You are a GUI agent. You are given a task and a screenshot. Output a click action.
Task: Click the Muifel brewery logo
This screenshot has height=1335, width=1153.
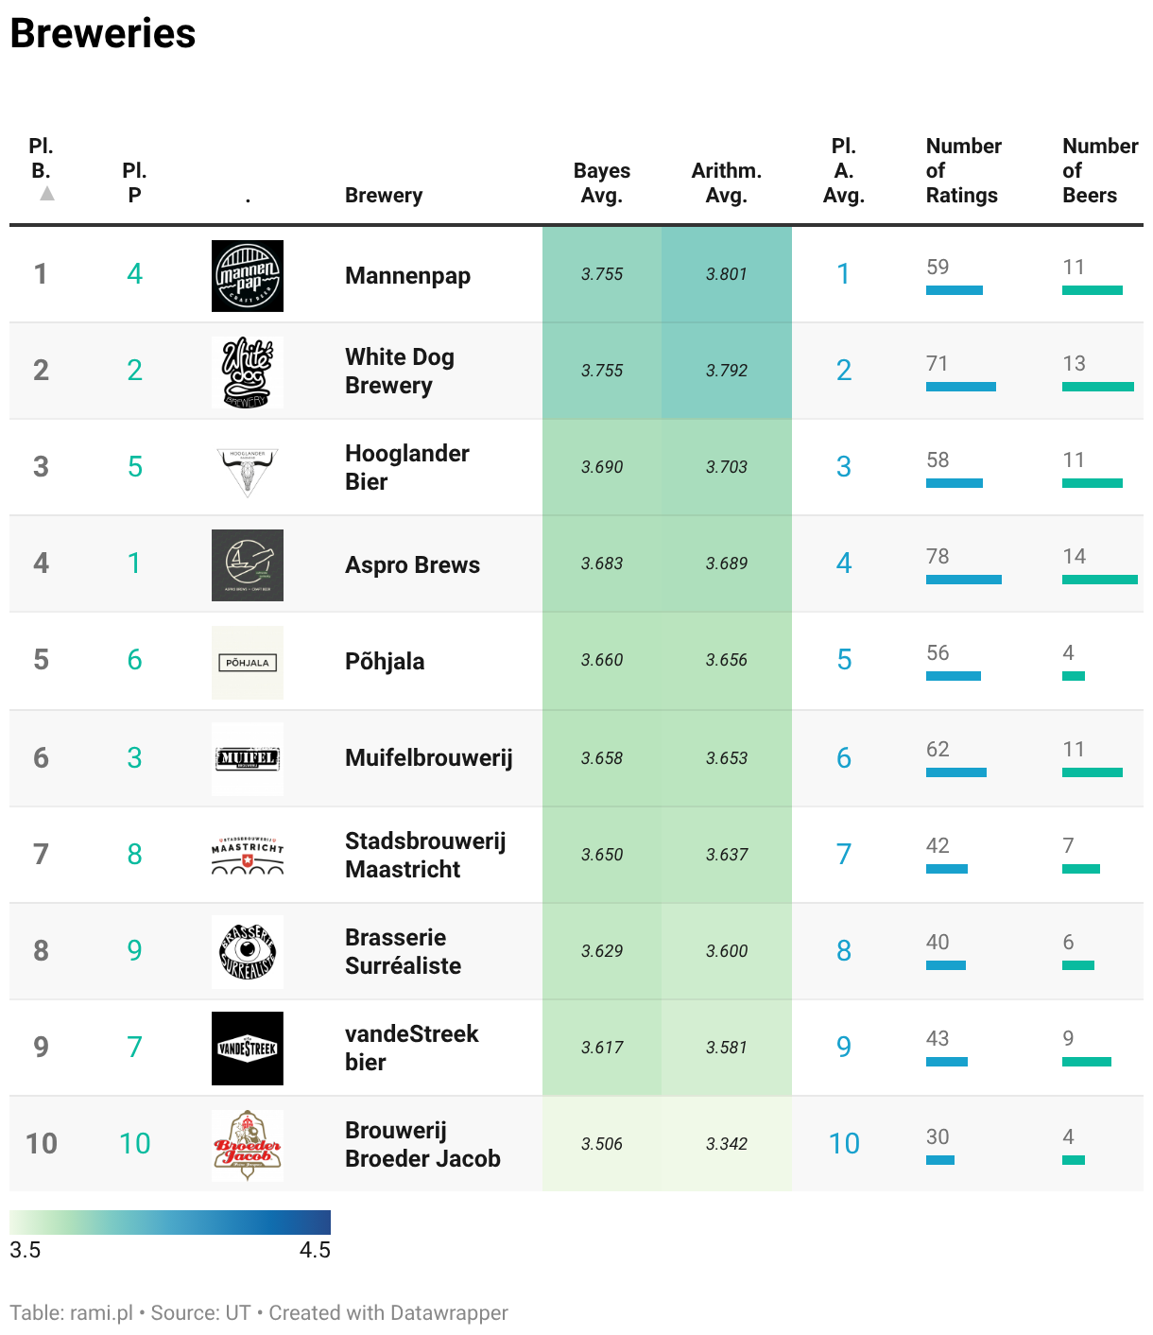(x=248, y=759)
